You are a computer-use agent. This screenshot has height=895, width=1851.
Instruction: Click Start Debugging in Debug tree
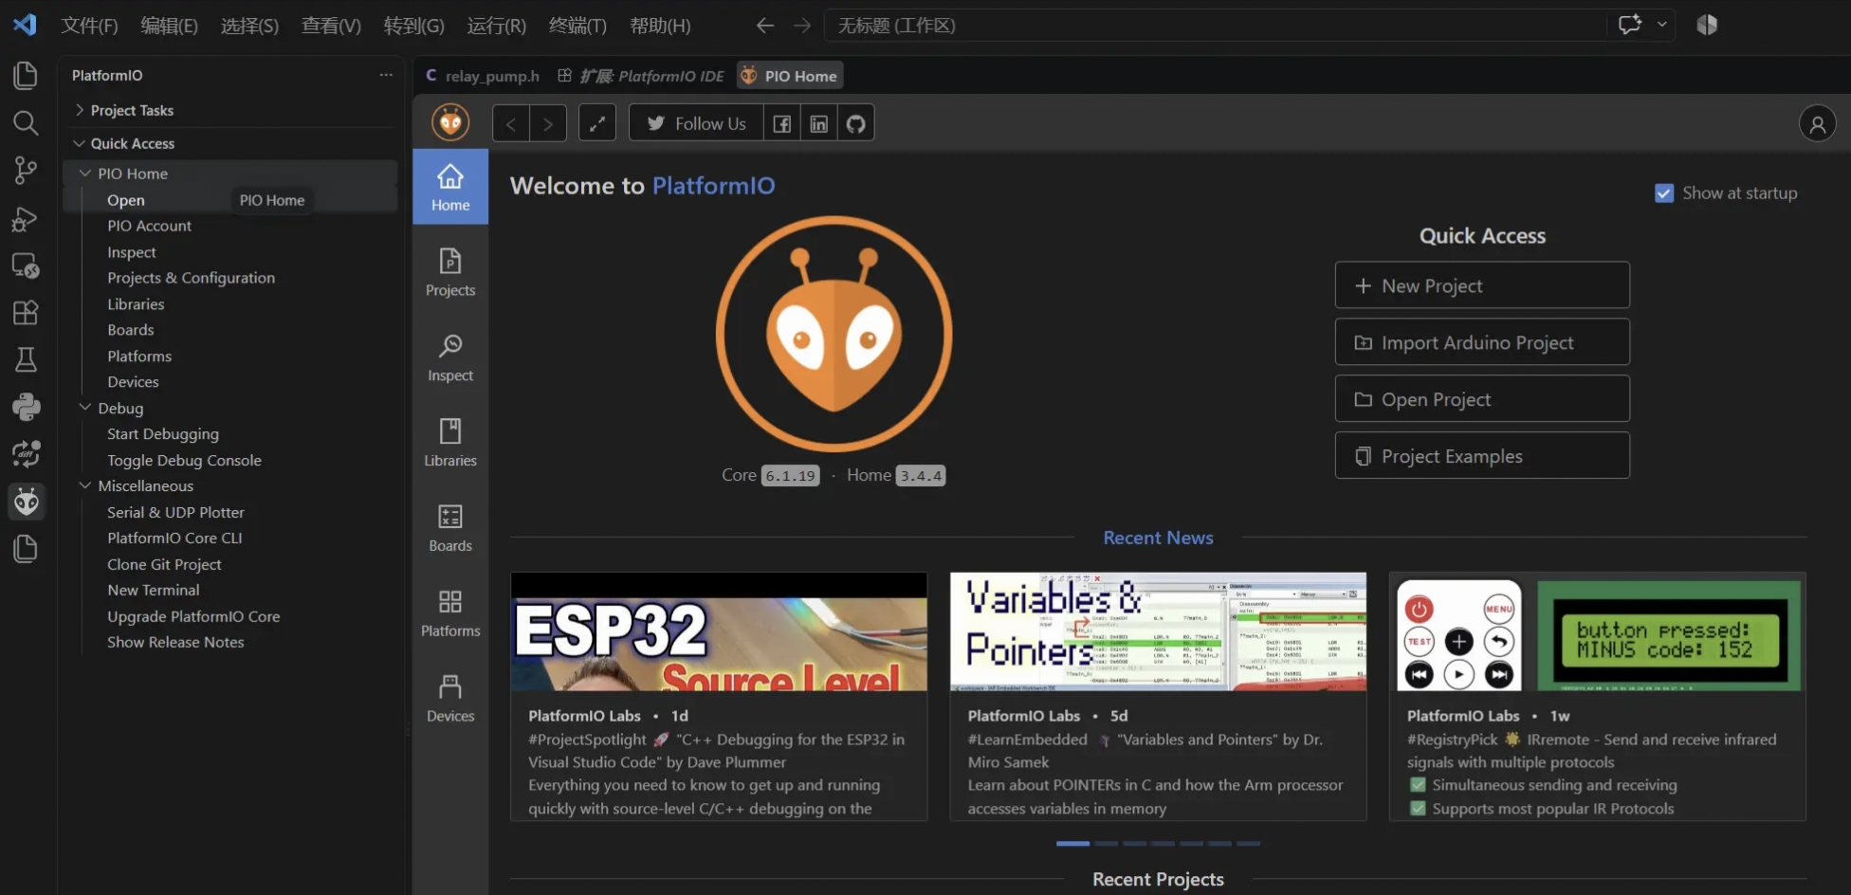pos(163,434)
